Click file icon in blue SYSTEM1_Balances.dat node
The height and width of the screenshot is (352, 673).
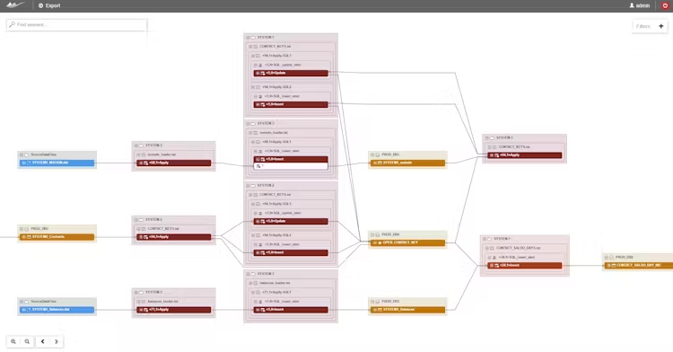[x=29, y=310]
